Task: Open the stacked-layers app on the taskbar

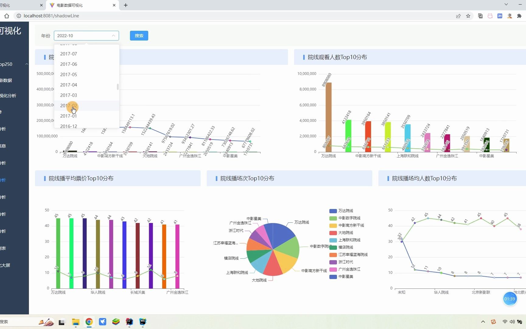Action: point(116,322)
